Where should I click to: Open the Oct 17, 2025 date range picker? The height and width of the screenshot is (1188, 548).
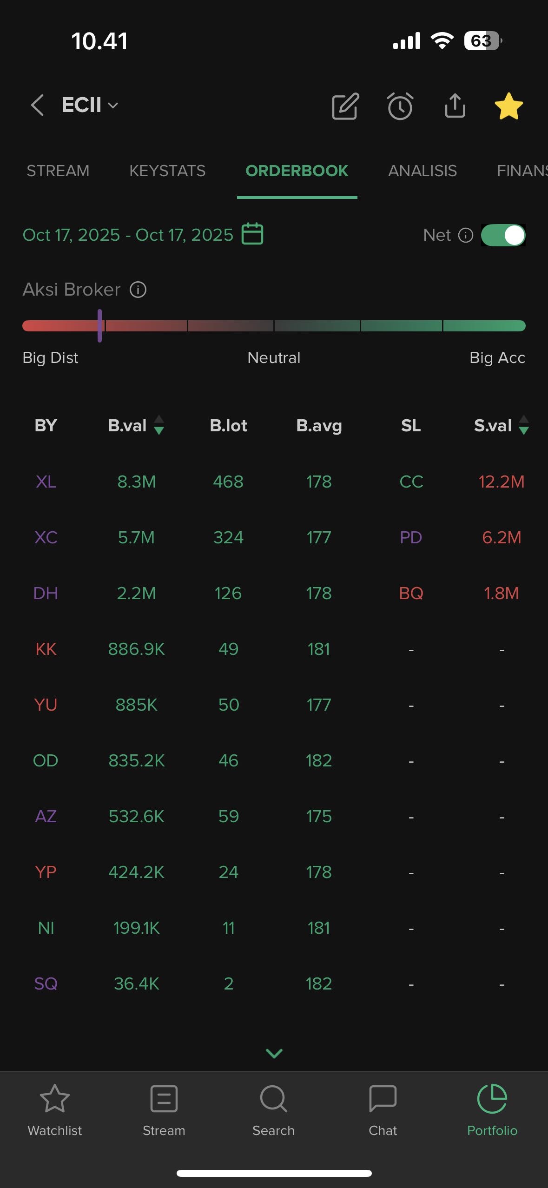tap(128, 235)
